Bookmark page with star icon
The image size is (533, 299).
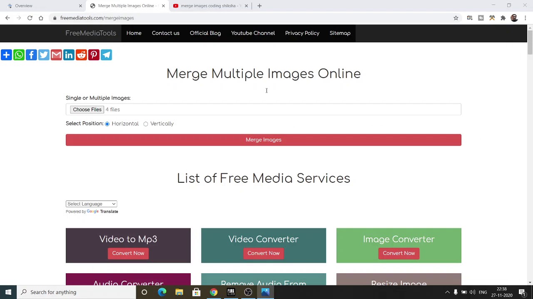(456, 18)
